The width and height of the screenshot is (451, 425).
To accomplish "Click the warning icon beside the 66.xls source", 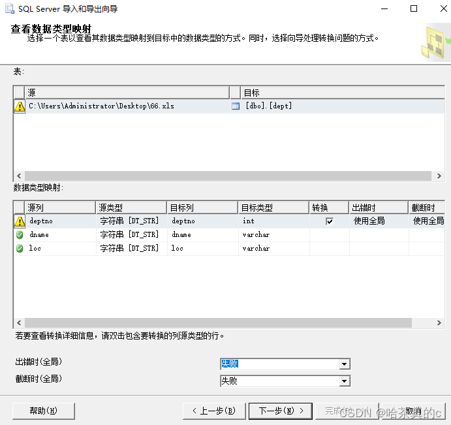I will [20, 106].
